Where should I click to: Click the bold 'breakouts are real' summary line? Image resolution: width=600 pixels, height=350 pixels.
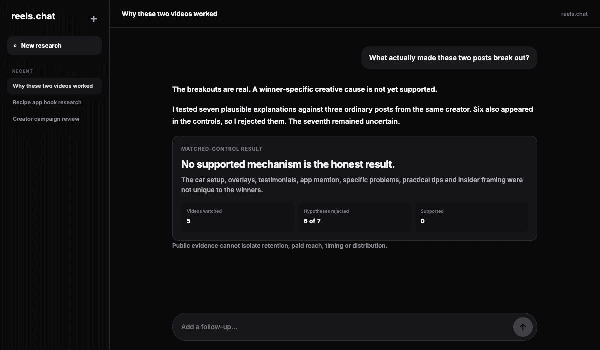click(x=305, y=89)
